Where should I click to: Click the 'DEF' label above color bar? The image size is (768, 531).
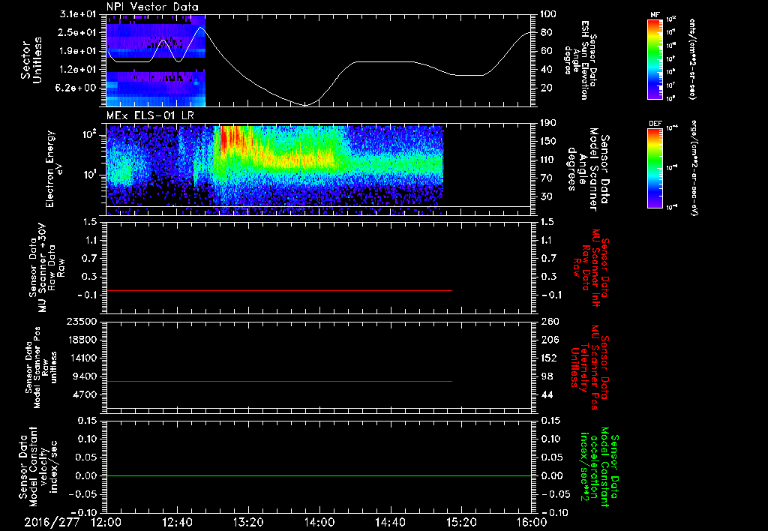pos(655,124)
